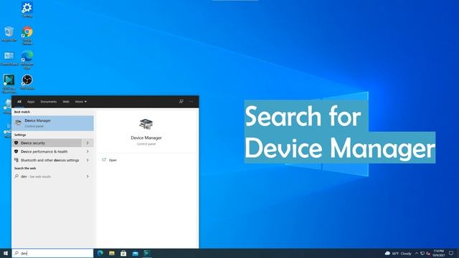Select the dev See web results entry
Screen dimensions: 459x258
click(x=47, y=176)
